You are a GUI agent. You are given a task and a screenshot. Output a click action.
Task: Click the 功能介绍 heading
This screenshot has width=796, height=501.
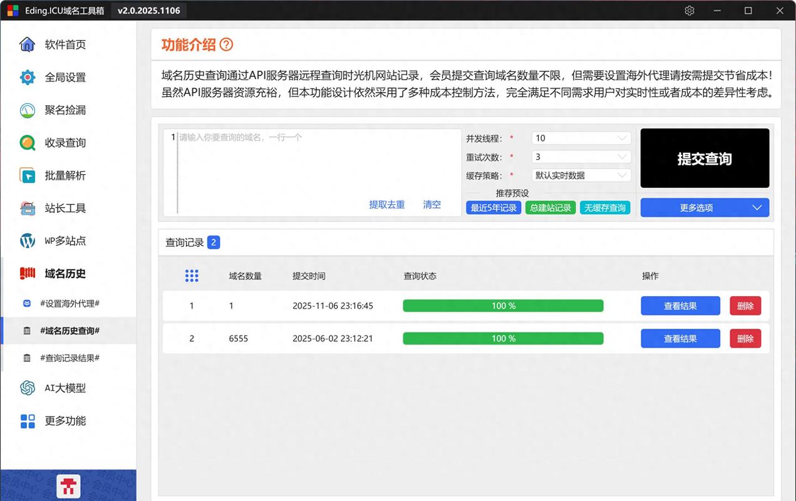click(189, 44)
